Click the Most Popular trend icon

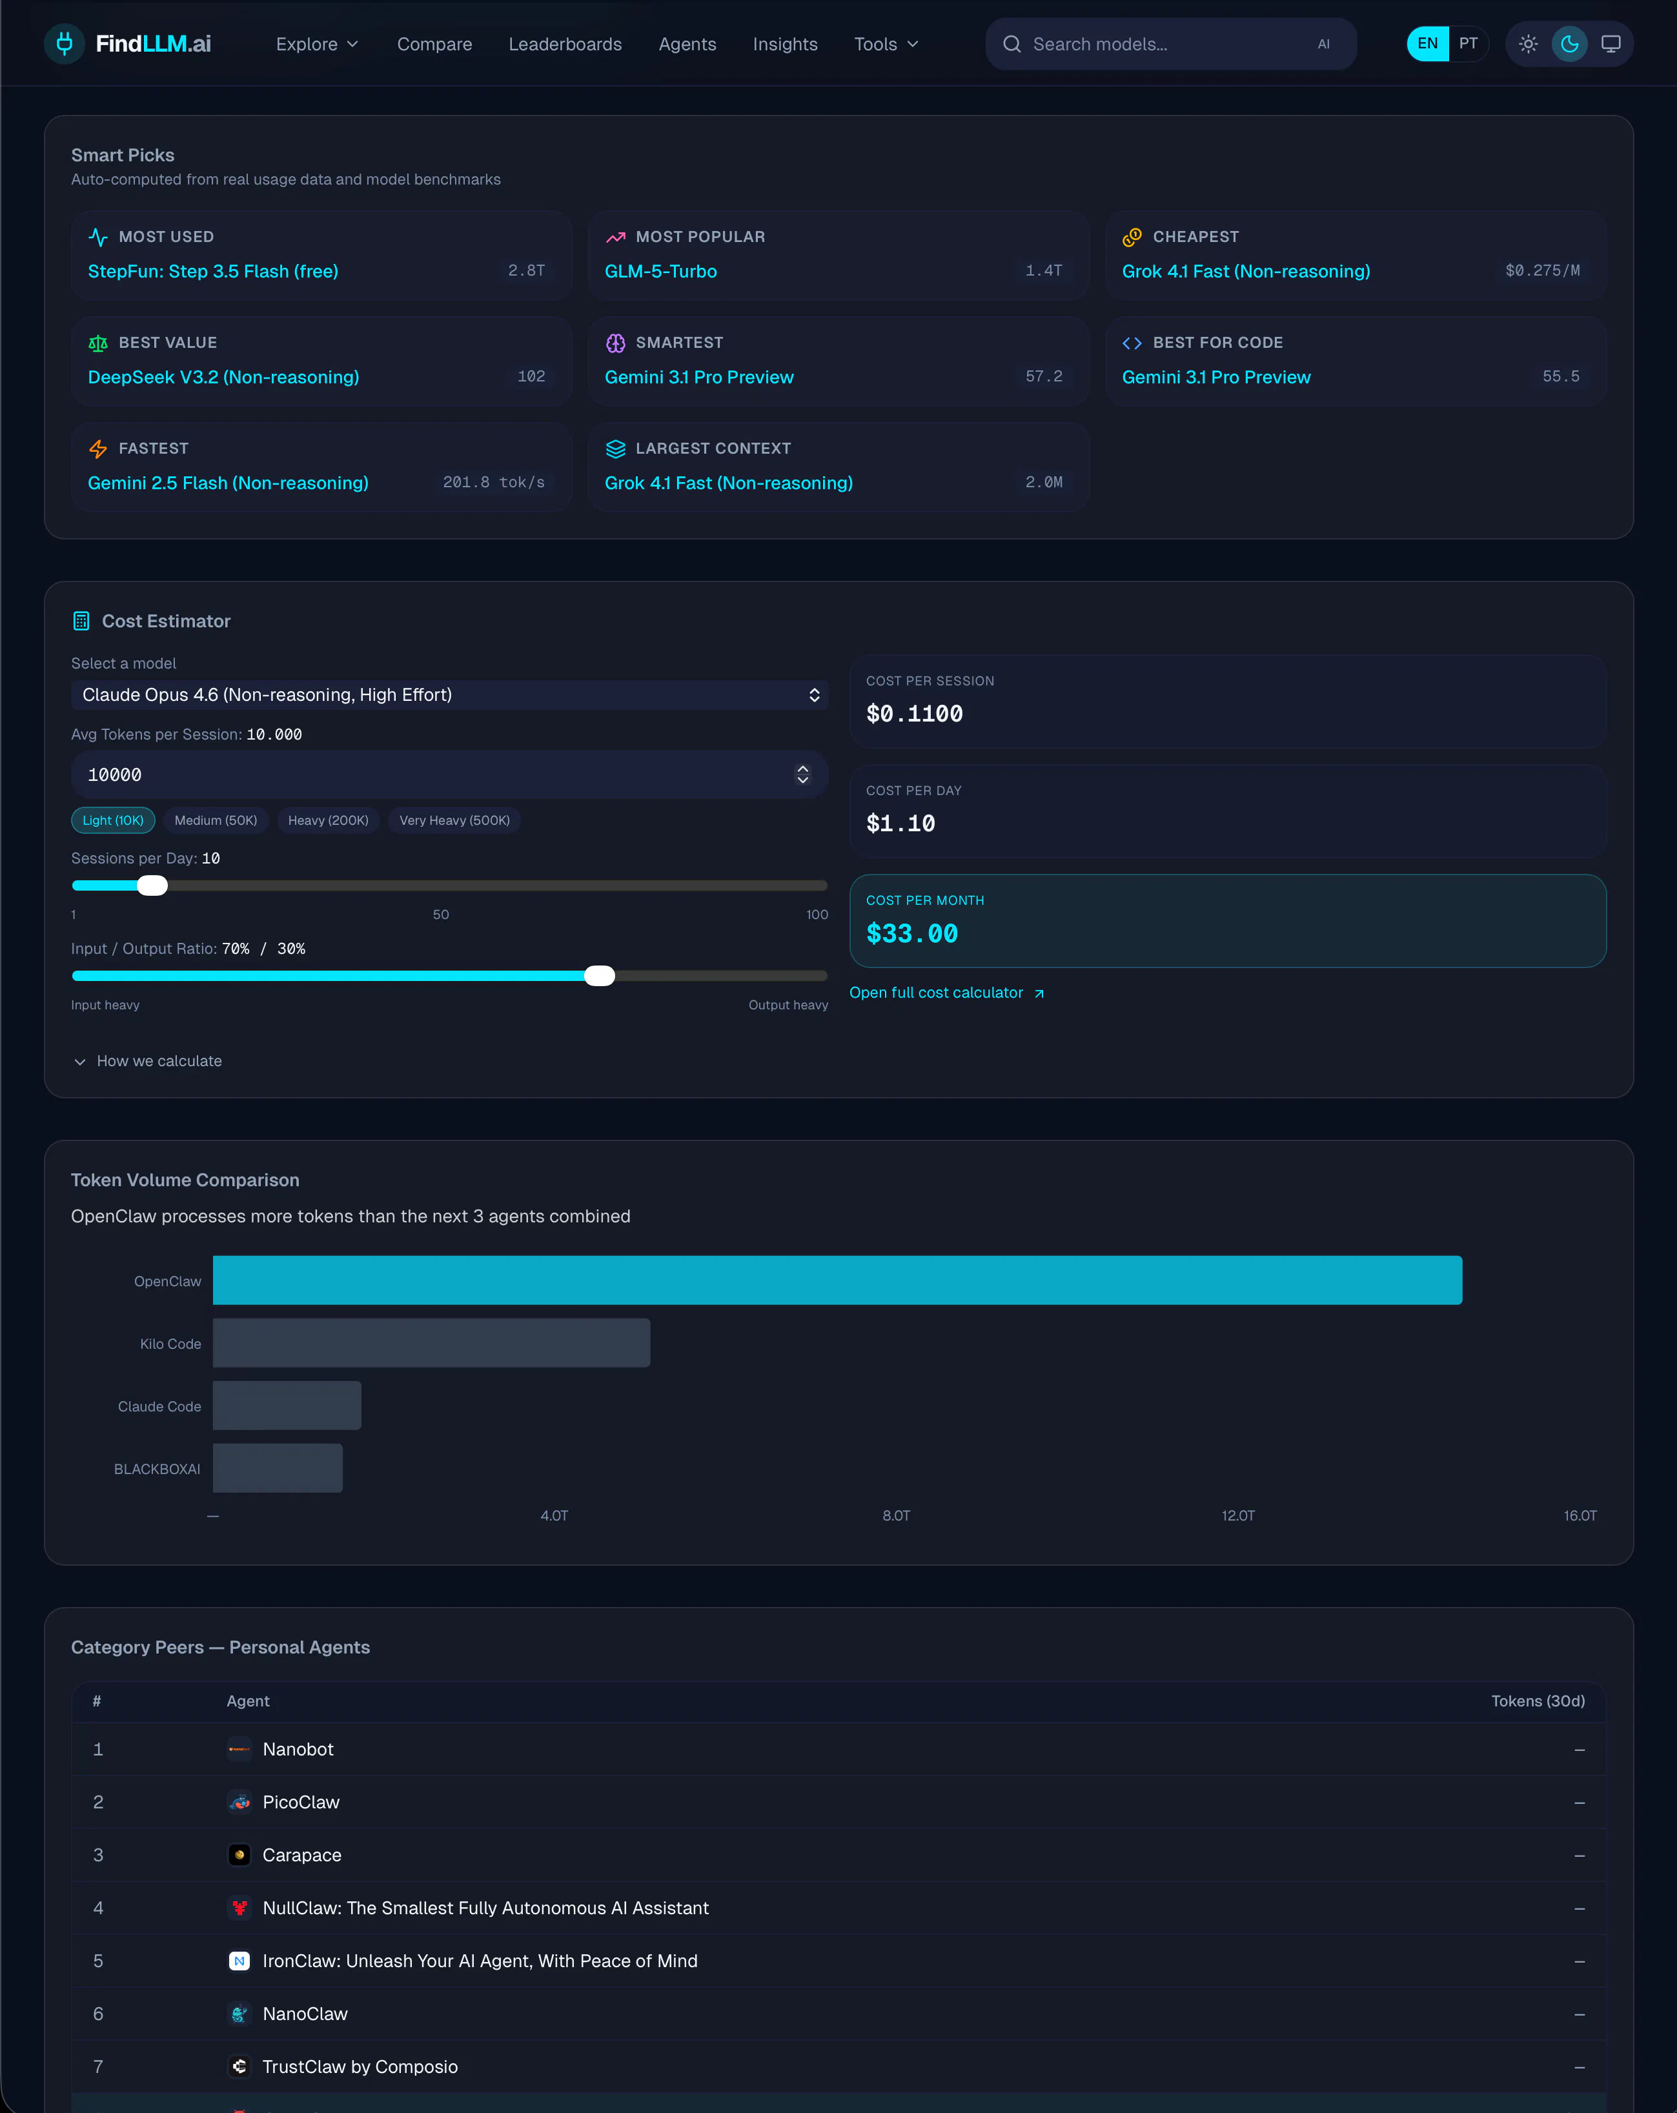tap(616, 237)
